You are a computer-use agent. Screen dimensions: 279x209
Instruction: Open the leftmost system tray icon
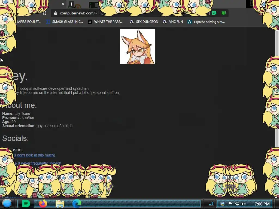tap(222, 204)
